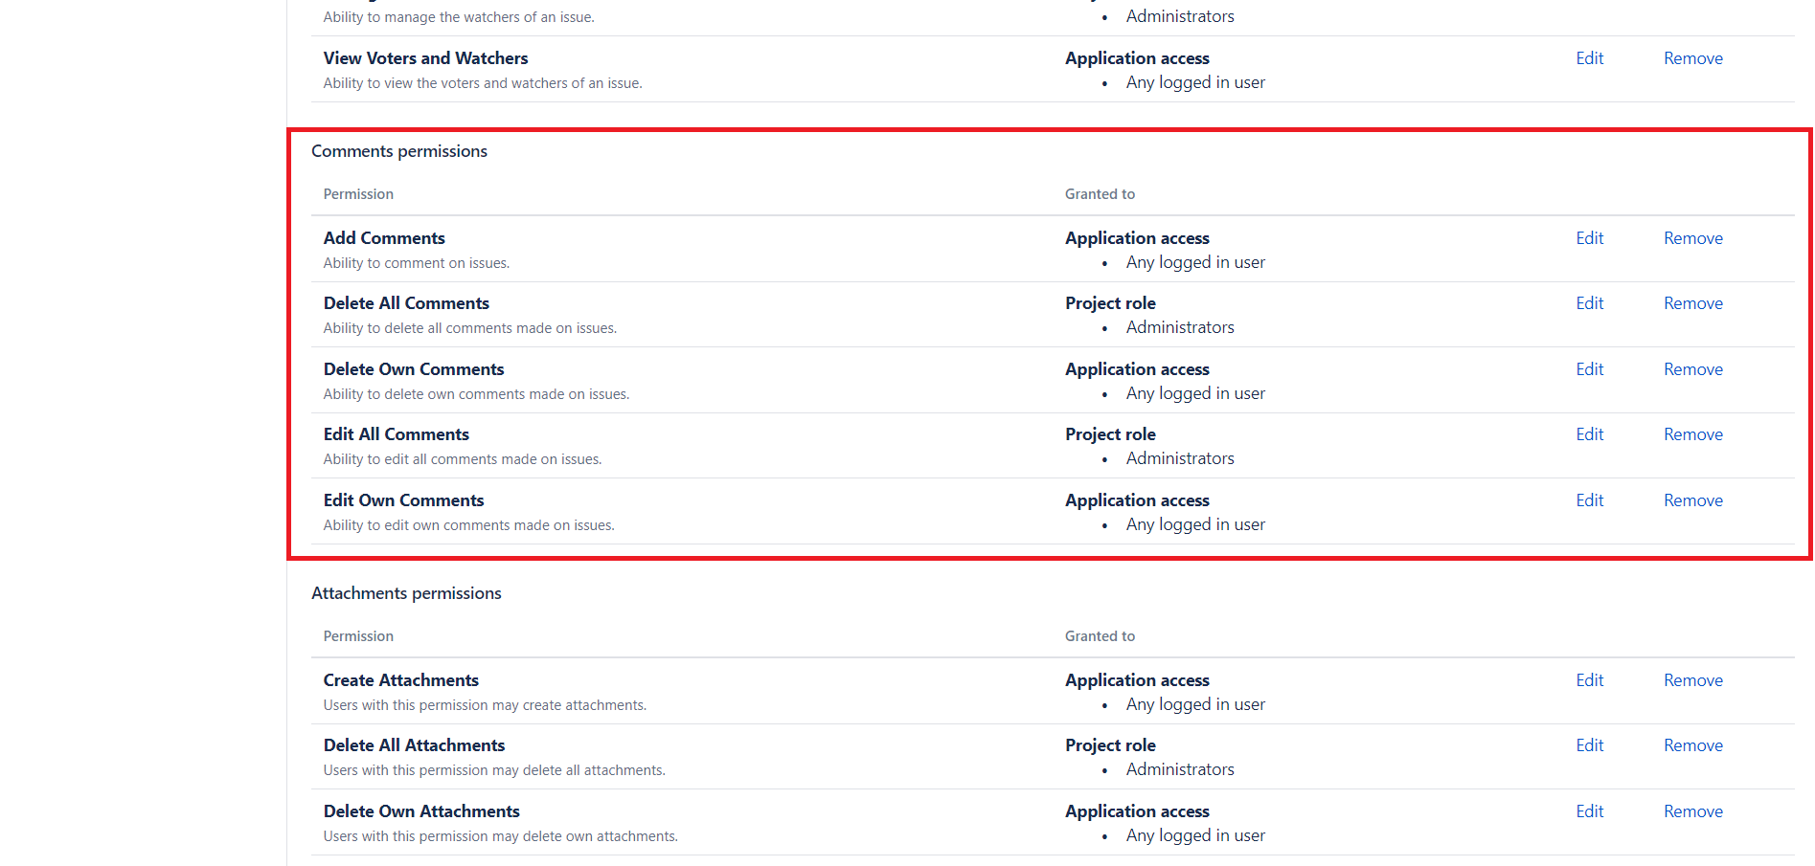Remove the Edit All Comments grant
1815x866 pixels.
pyautogui.click(x=1692, y=434)
